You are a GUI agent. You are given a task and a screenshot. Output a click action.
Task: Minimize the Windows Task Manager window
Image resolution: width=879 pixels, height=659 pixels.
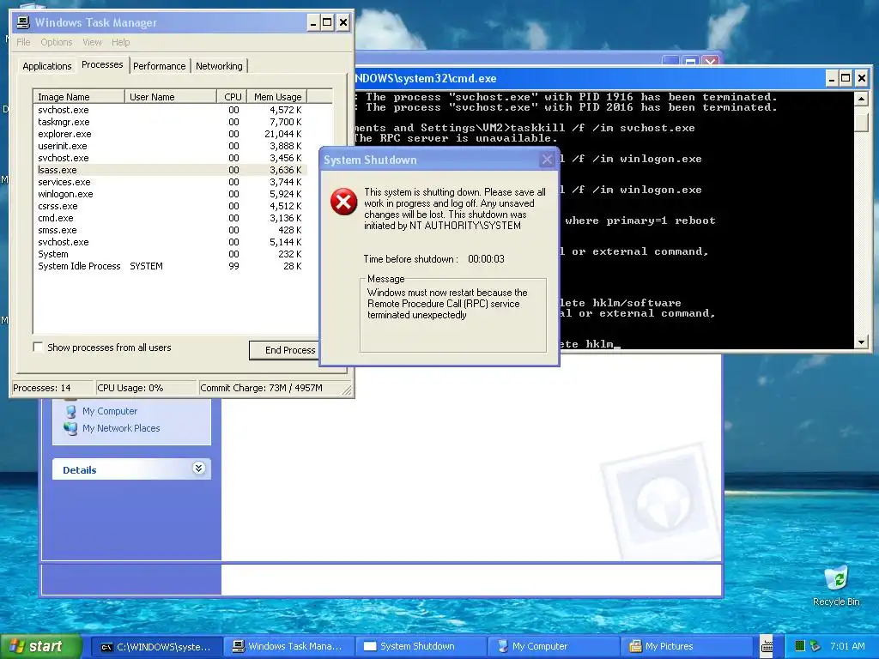[x=313, y=22]
